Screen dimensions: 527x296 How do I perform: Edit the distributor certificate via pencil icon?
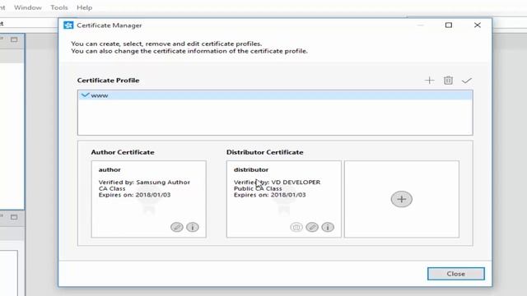(312, 227)
